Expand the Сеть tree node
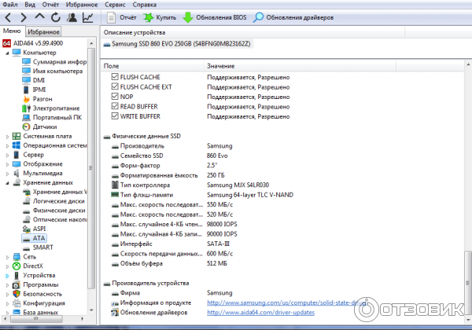The width and height of the screenshot is (472, 330). pyautogui.click(x=7, y=257)
